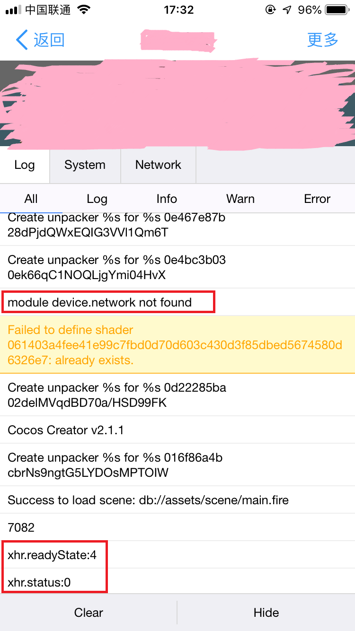Tap the Cocos Creator v2.1.1 log line

pos(66,430)
